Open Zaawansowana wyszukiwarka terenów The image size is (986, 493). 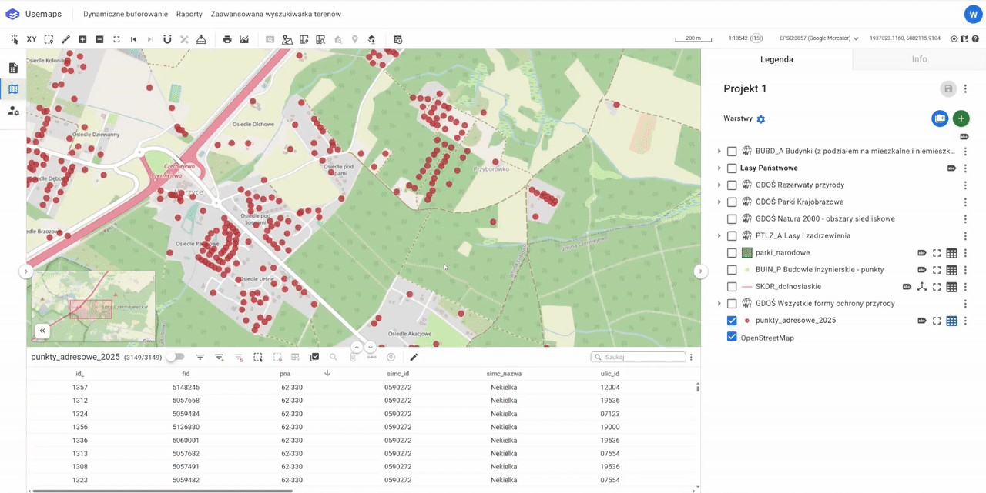coord(276,14)
